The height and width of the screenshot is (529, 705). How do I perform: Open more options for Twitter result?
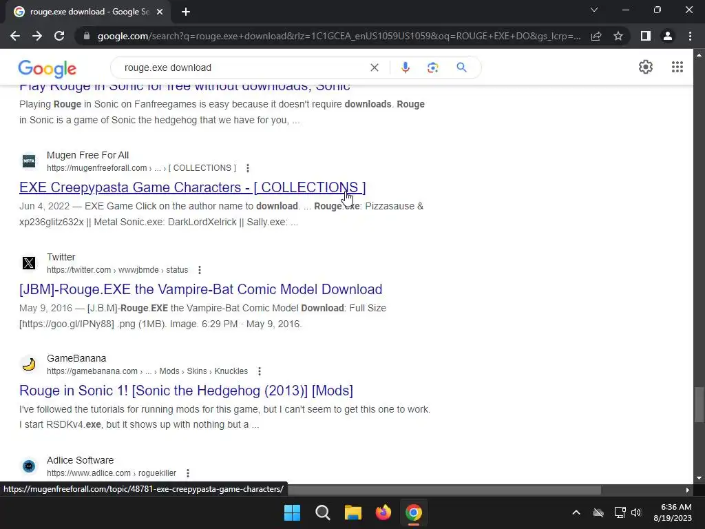200,270
